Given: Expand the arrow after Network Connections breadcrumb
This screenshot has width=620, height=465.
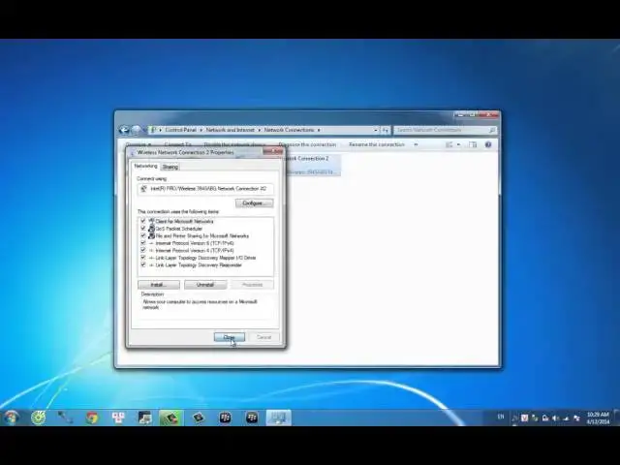Looking at the screenshot, I should click(x=319, y=130).
